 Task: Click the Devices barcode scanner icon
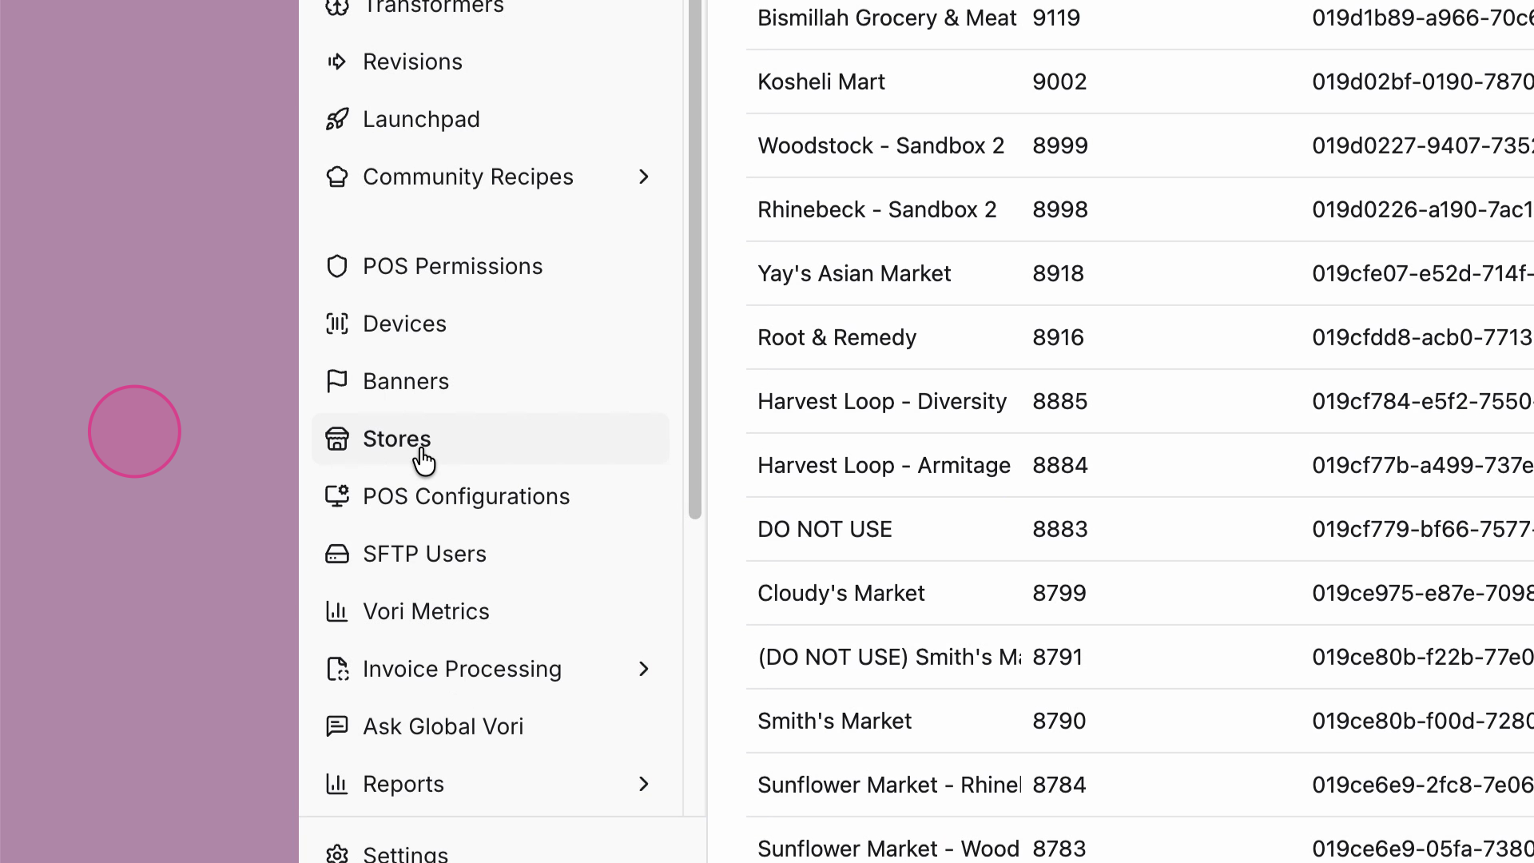point(336,324)
